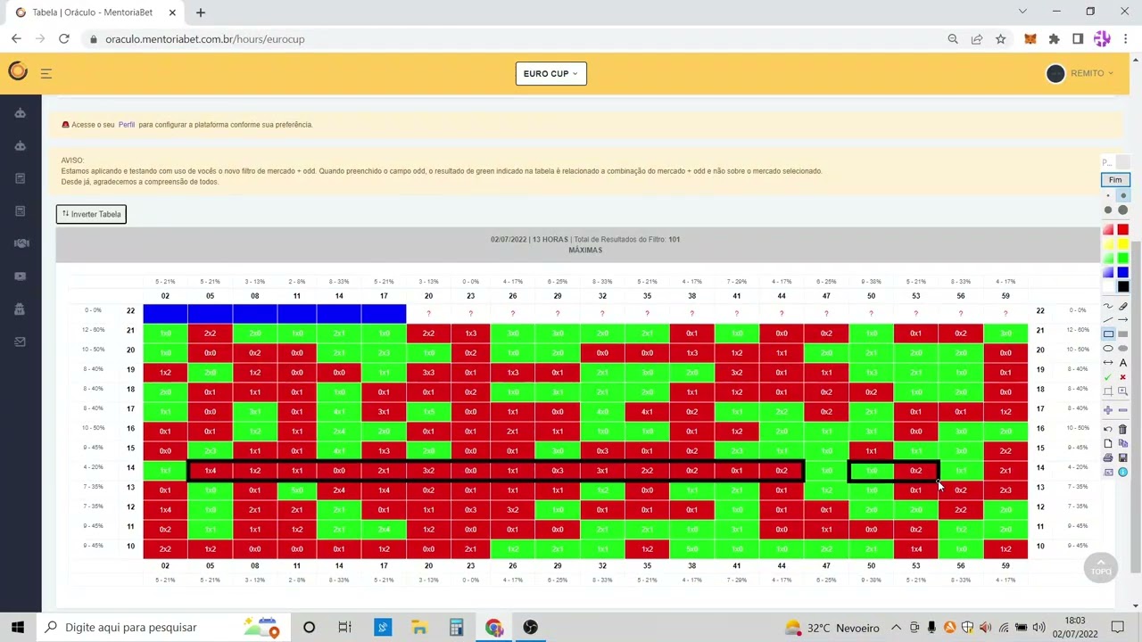Choose the smallest pen size dot
The height and width of the screenshot is (642, 1142).
pyautogui.click(x=1108, y=195)
